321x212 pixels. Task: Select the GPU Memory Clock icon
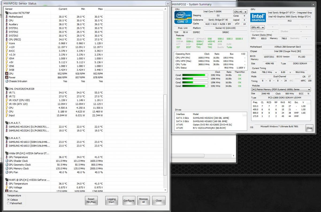click(x=7, y=168)
